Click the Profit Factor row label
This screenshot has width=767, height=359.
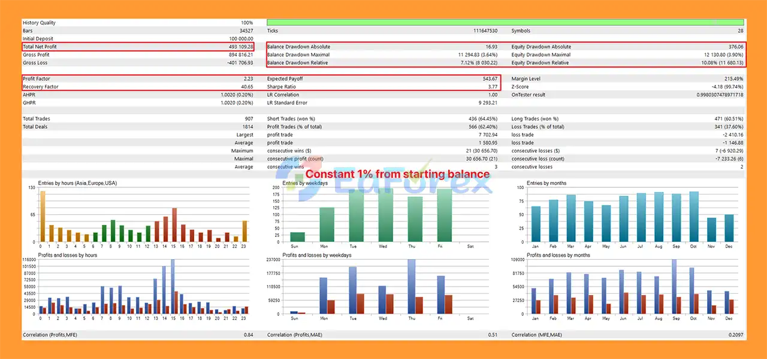click(37, 79)
